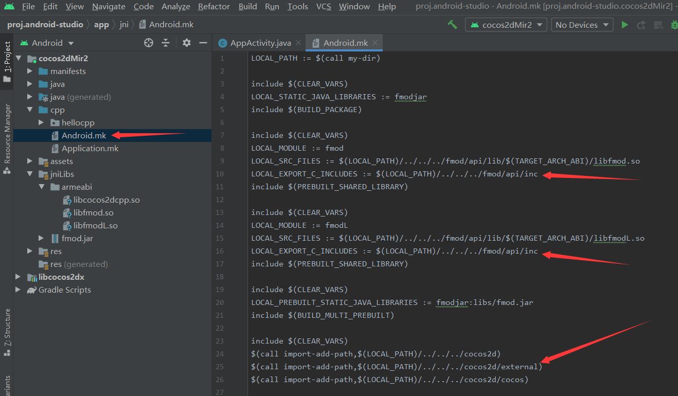The height and width of the screenshot is (396, 678).
Task: Click the Gradle Scripts elephant icon
Action: (32, 290)
